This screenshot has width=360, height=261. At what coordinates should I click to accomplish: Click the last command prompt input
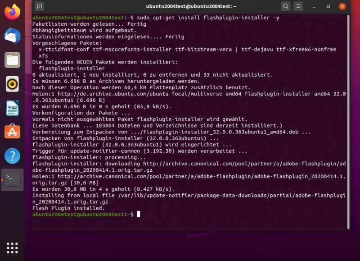139,214
